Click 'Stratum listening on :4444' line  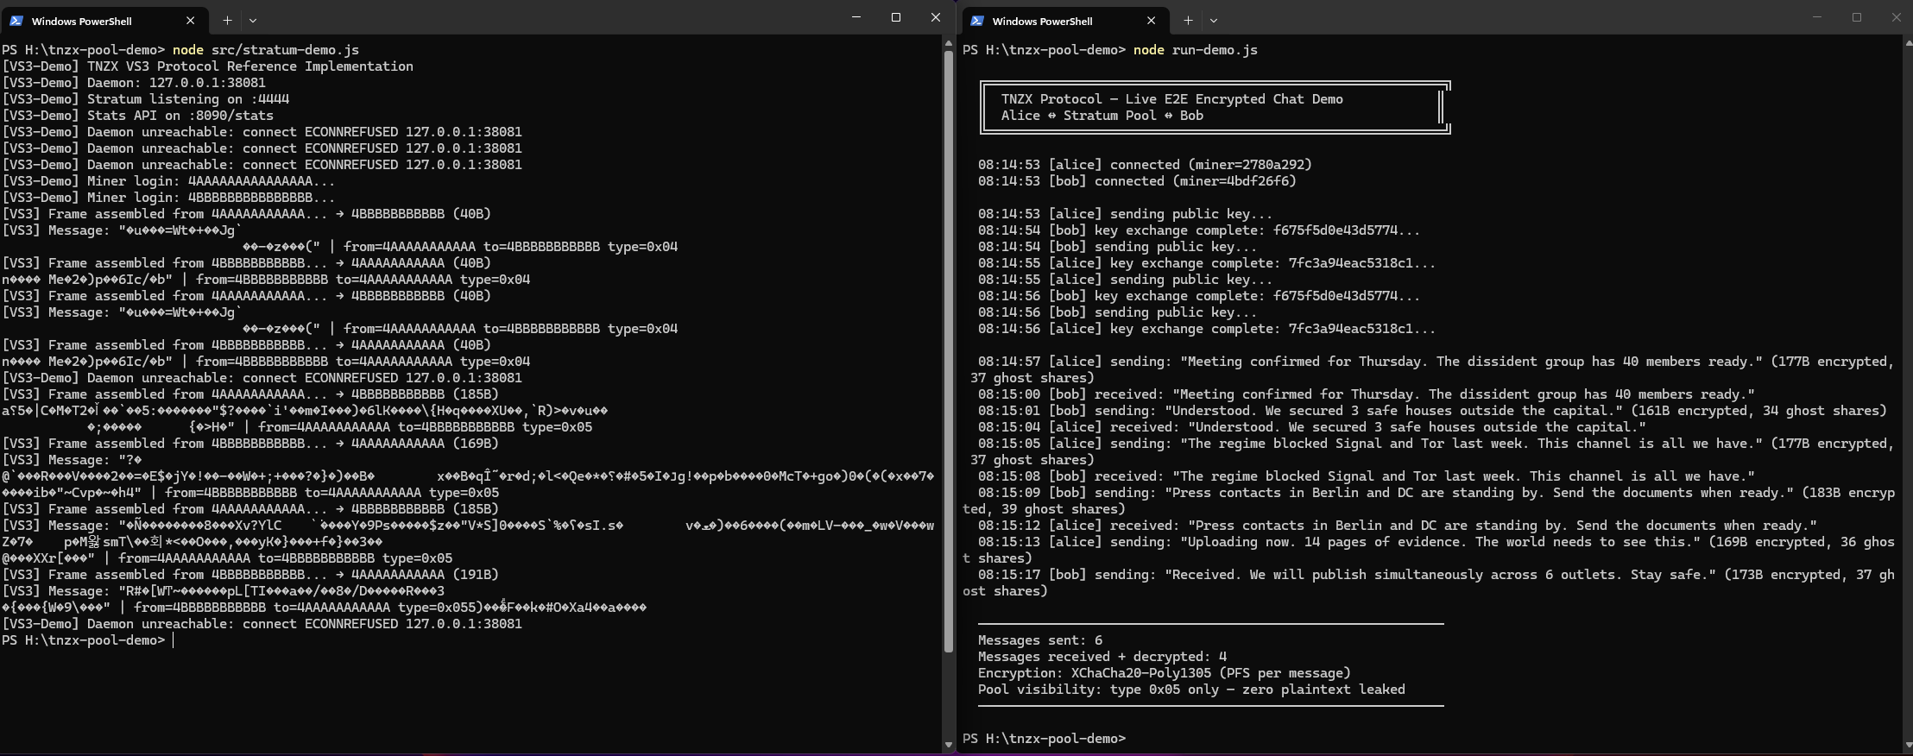[146, 99]
